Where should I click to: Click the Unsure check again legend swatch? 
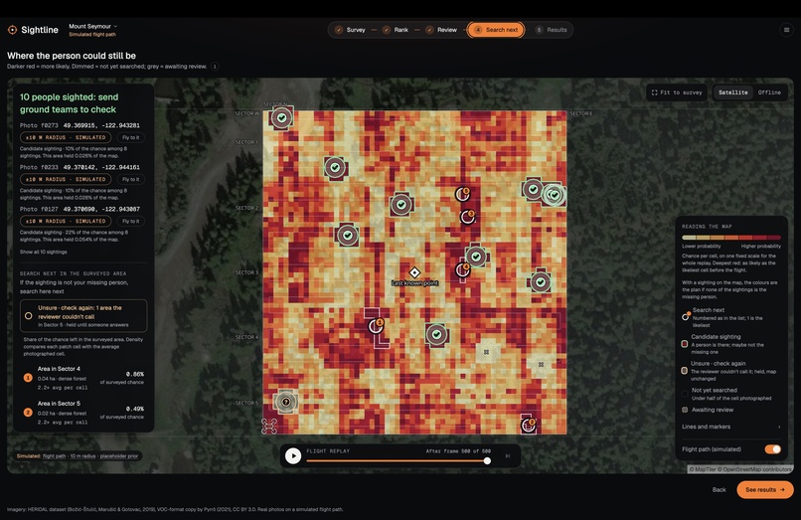(x=685, y=370)
